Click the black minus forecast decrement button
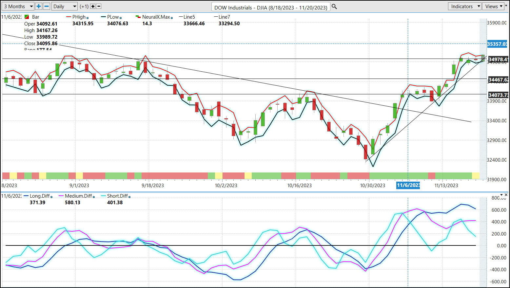Screen dimensions: 510x288 pos(99,6)
